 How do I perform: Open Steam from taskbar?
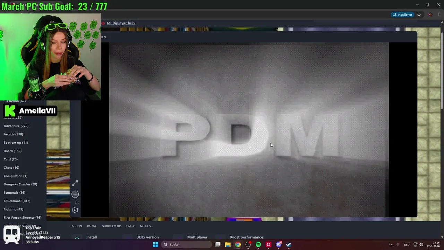pyautogui.click(x=289, y=244)
